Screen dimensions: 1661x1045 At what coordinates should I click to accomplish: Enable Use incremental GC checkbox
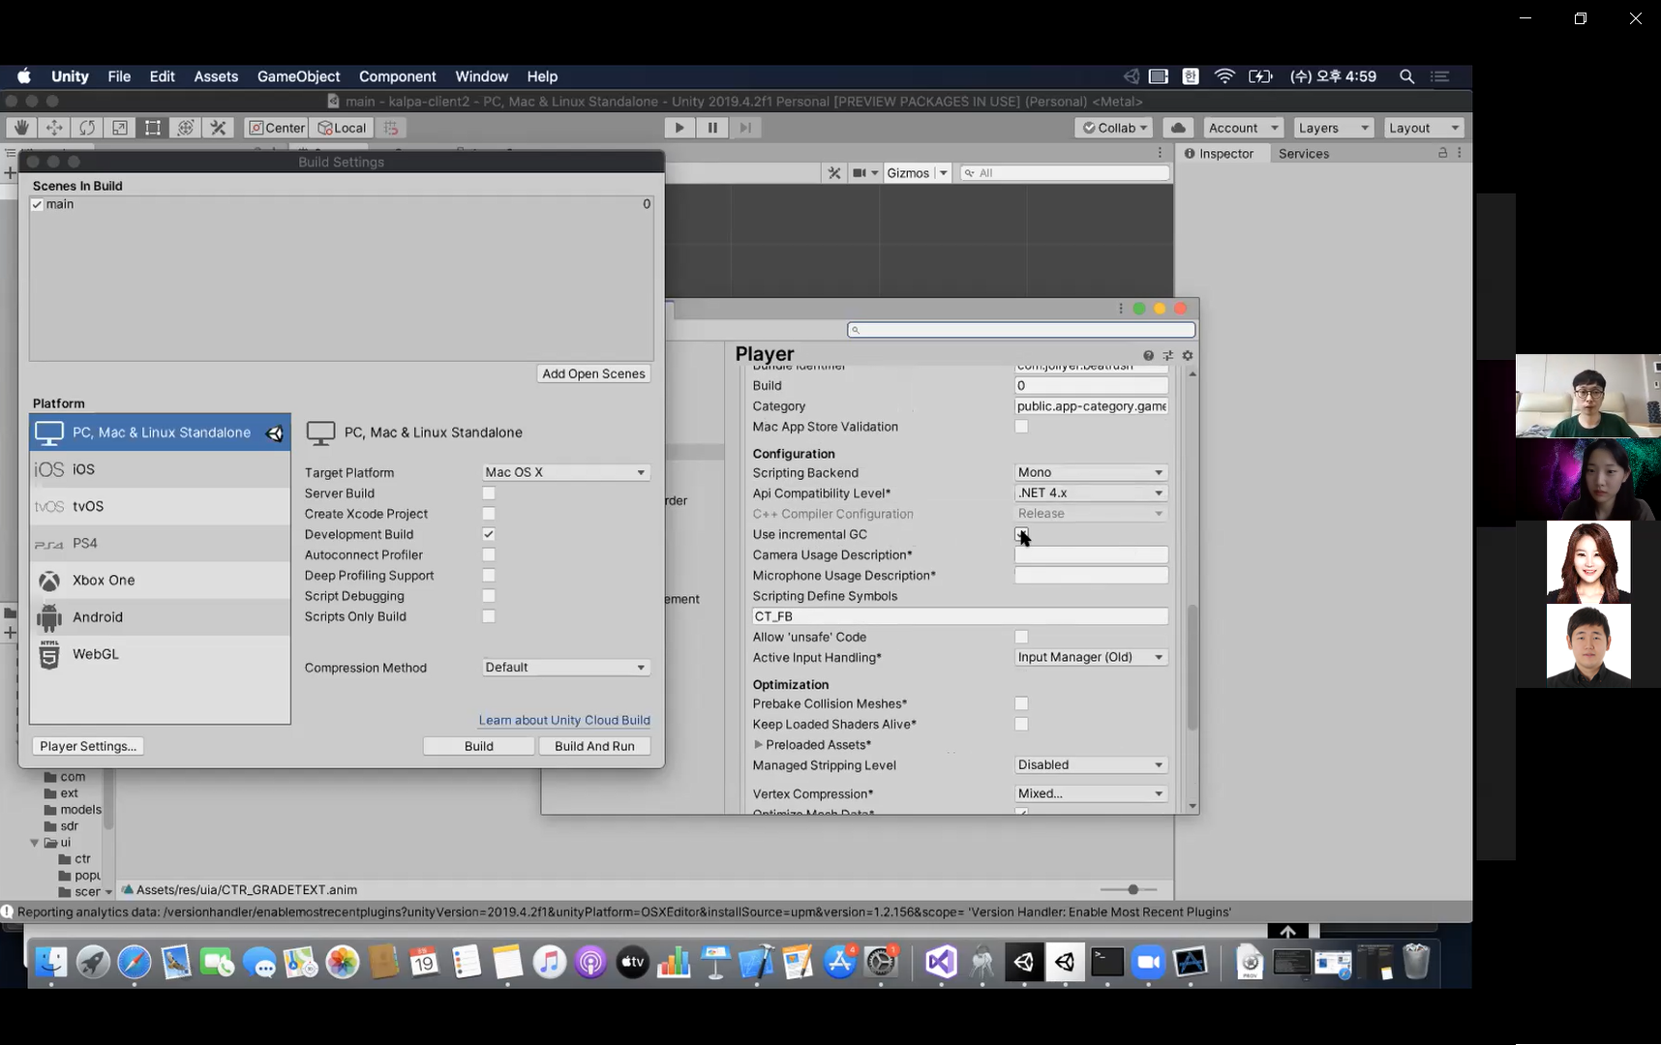coord(1021,534)
